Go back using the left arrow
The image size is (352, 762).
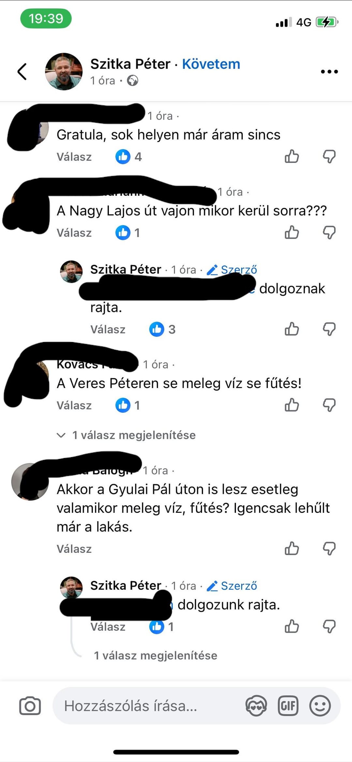(x=22, y=72)
